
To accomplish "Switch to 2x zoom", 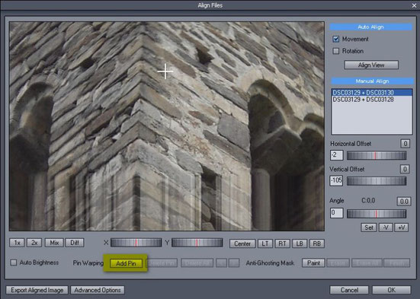I will [x=34, y=243].
